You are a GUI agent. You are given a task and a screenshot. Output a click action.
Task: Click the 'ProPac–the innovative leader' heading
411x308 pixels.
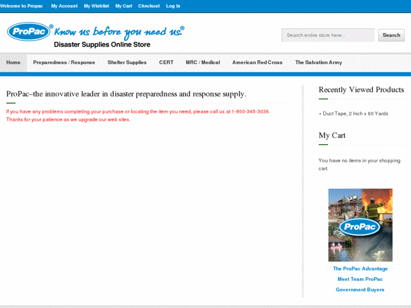pos(126,94)
